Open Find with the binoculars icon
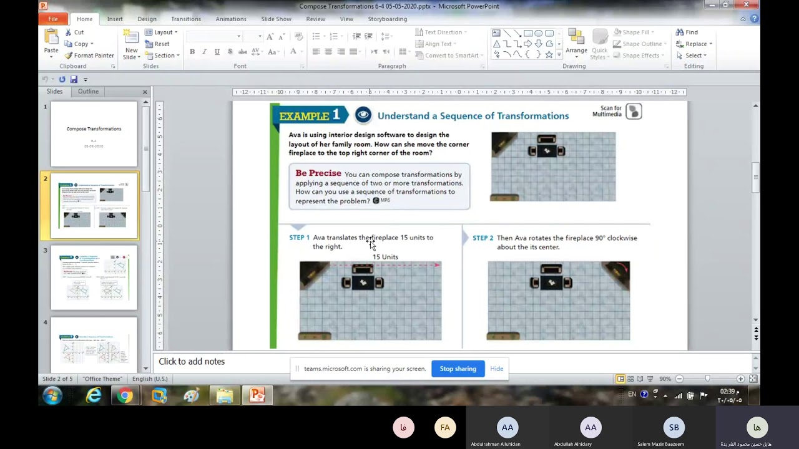 pyautogui.click(x=687, y=32)
